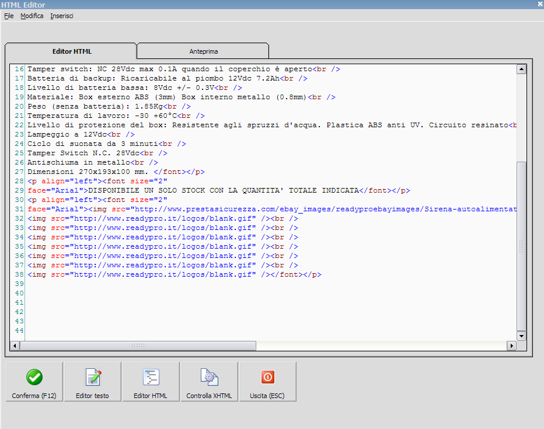Run the Controlla XHTML gear icon
Image resolution: width=544 pixels, height=429 pixels.
coord(209,377)
